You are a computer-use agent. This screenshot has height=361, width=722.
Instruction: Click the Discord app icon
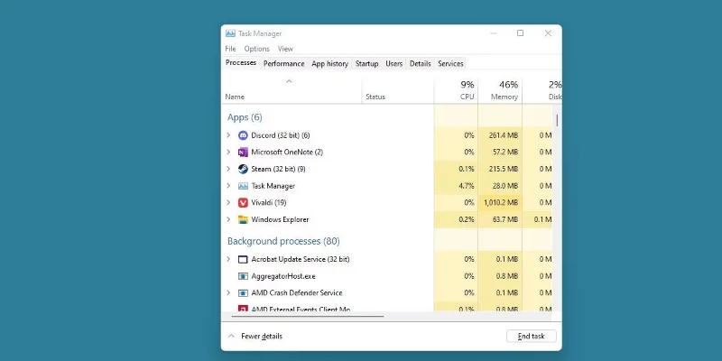(x=243, y=135)
